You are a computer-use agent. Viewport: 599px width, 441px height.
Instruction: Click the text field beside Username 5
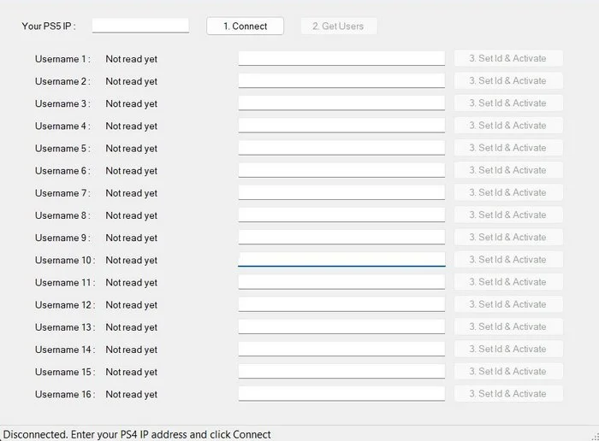tap(341, 148)
